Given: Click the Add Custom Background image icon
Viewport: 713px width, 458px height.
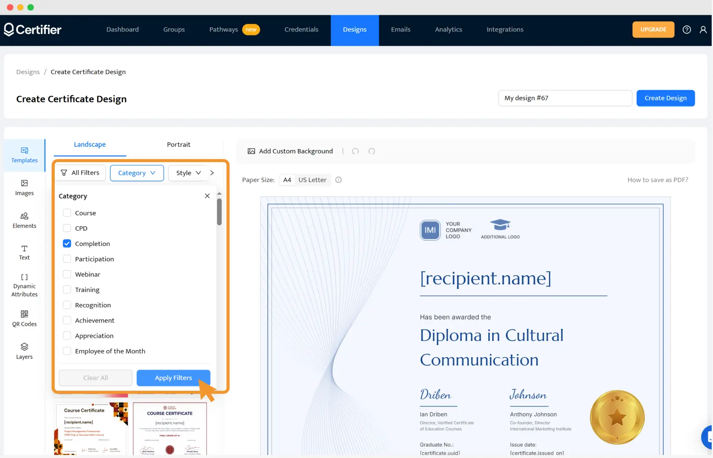Looking at the screenshot, I should [x=251, y=151].
